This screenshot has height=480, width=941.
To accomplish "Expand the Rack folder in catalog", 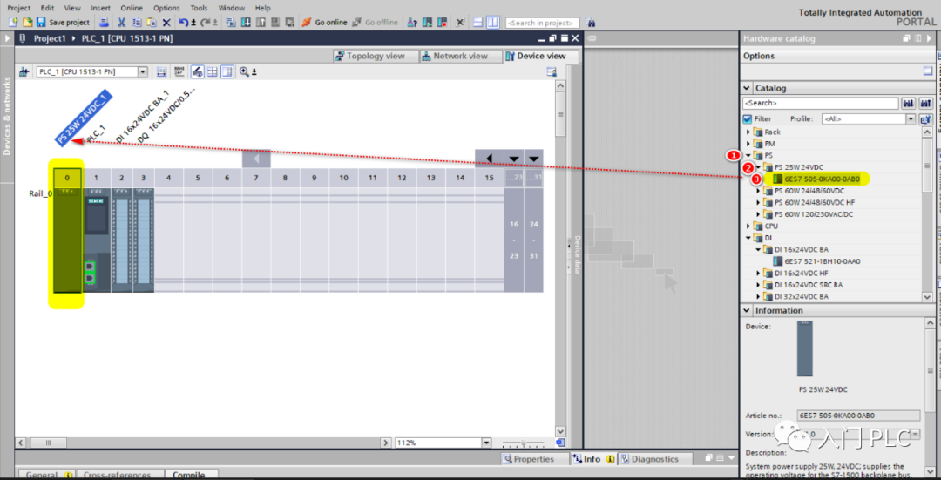I will pos(748,132).
